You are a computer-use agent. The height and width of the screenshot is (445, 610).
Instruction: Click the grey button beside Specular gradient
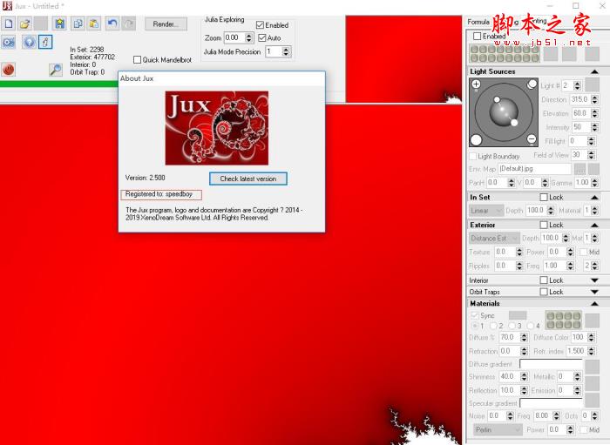click(x=592, y=401)
